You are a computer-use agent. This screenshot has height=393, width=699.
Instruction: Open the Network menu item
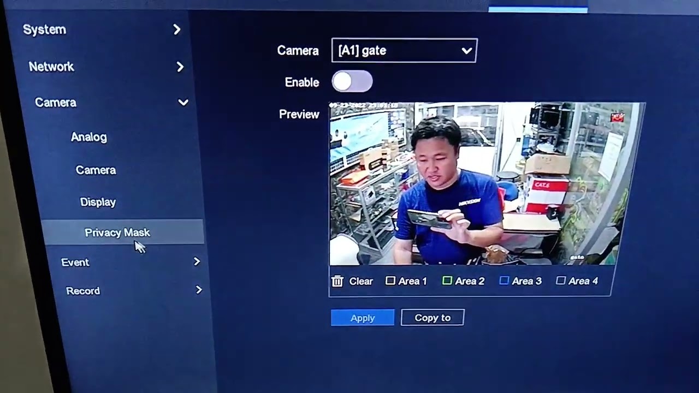[51, 67]
